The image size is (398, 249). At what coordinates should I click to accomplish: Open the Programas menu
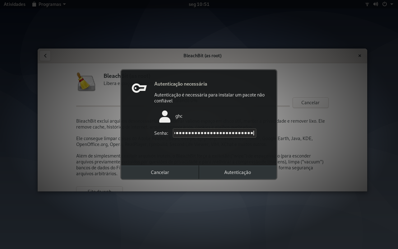click(49, 4)
